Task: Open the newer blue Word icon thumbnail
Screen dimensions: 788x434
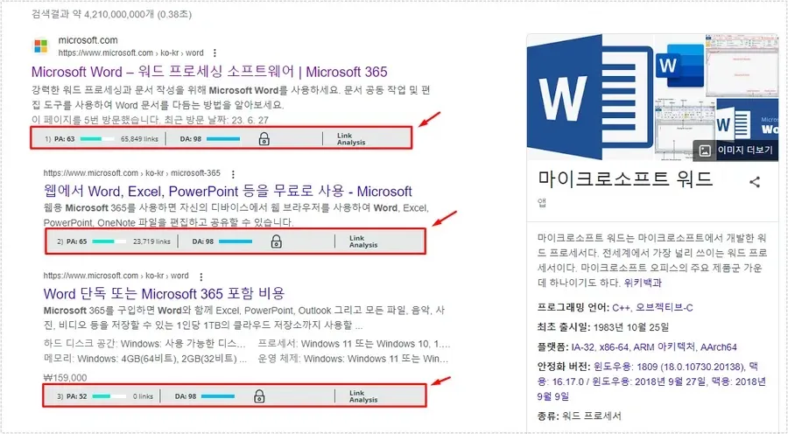Action: [679, 66]
